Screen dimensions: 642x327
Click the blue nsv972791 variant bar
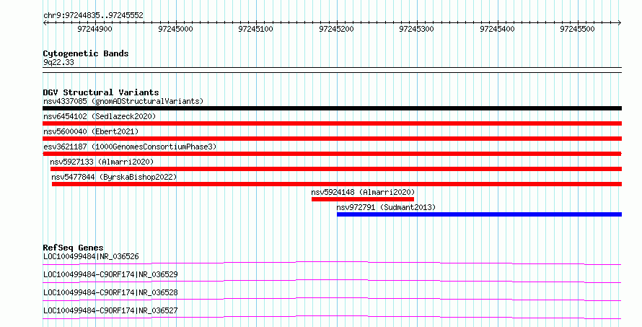[480, 214]
